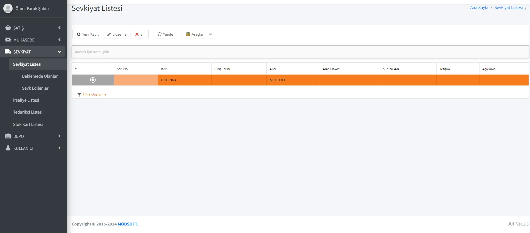Click the Düzenle button
530x233 pixels.
(117, 34)
